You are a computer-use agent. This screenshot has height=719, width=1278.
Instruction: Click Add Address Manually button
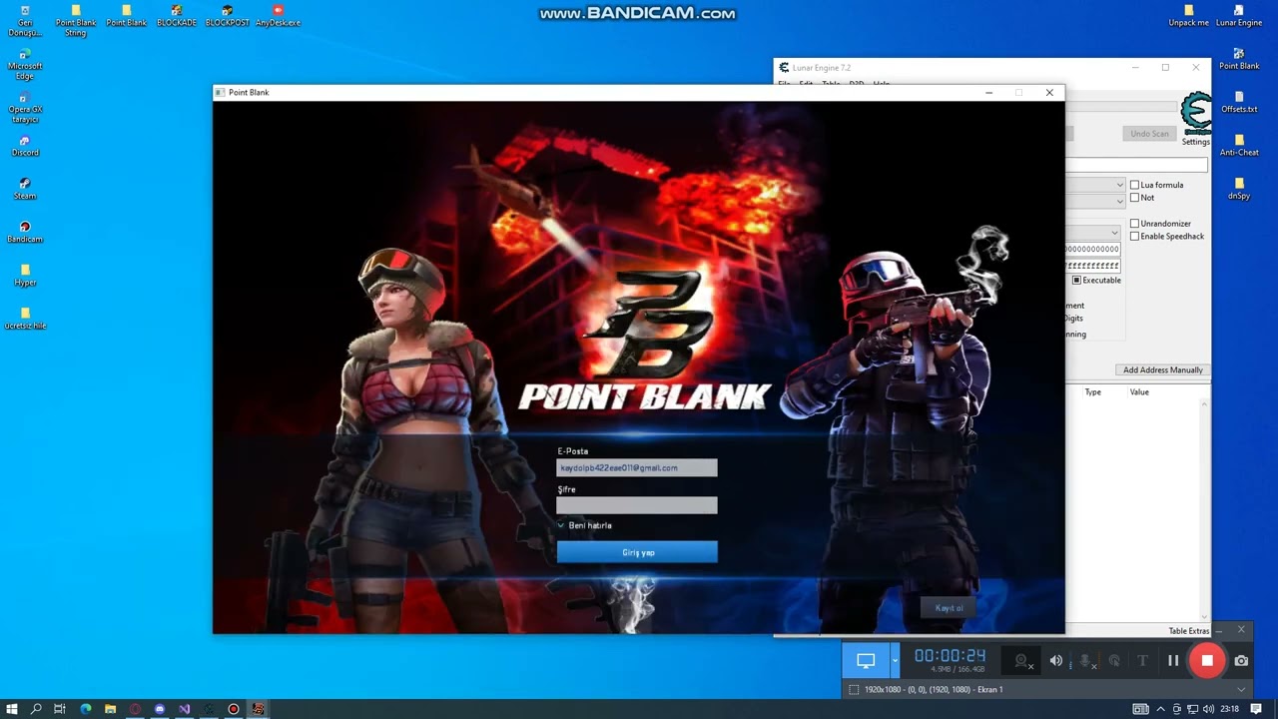pyautogui.click(x=1162, y=370)
